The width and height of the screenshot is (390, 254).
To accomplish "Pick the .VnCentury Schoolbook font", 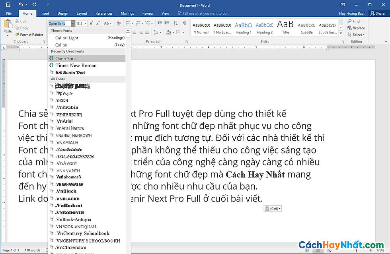I will [87, 233].
